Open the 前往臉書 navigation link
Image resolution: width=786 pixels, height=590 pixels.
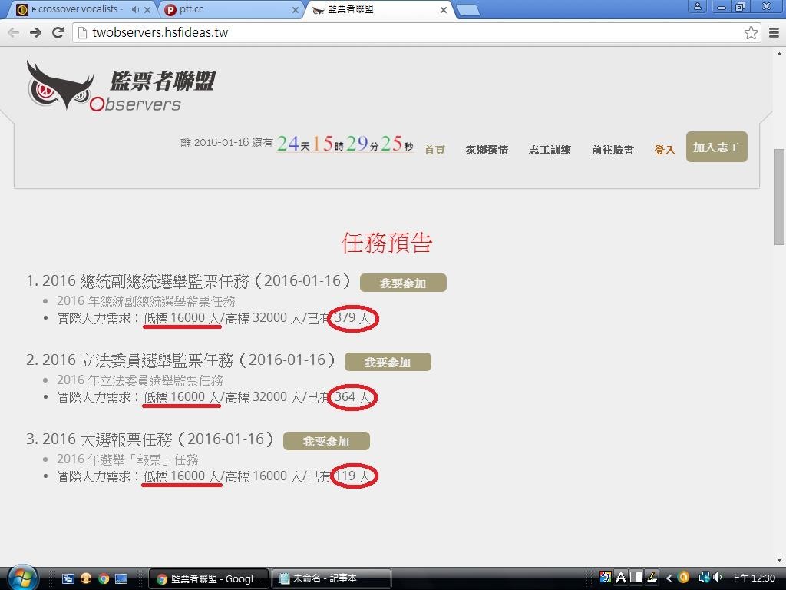[613, 150]
